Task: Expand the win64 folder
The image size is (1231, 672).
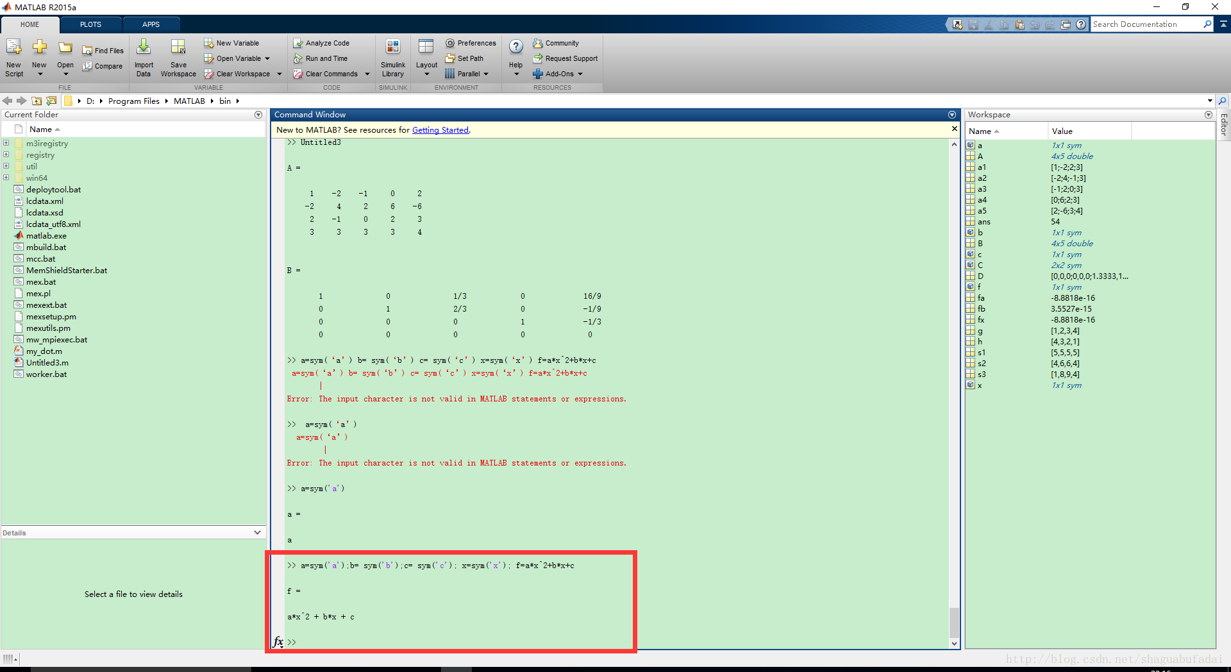Action: [x=6, y=178]
